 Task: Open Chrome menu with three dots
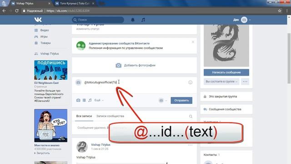[x=287, y=11]
